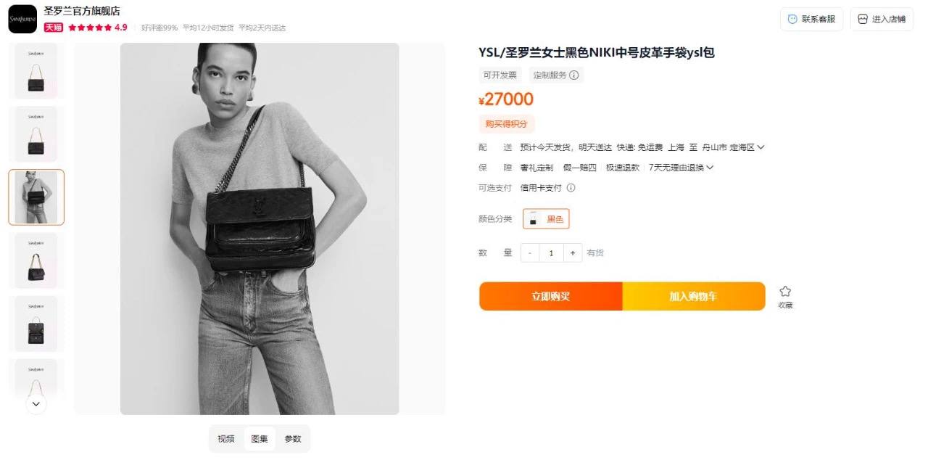Click the enter-store shop icon
Viewport: 928px width, 460px height.
click(x=862, y=20)
